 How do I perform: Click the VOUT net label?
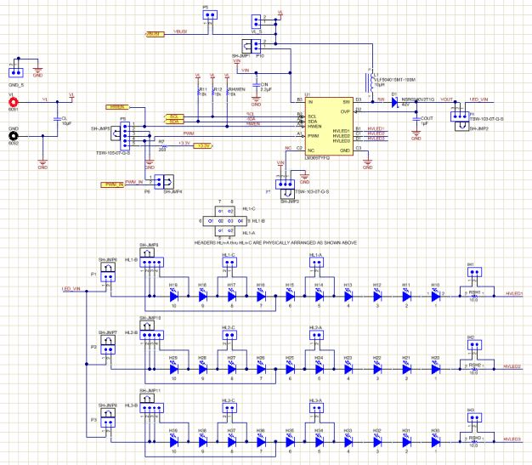[x=447, y=99]
